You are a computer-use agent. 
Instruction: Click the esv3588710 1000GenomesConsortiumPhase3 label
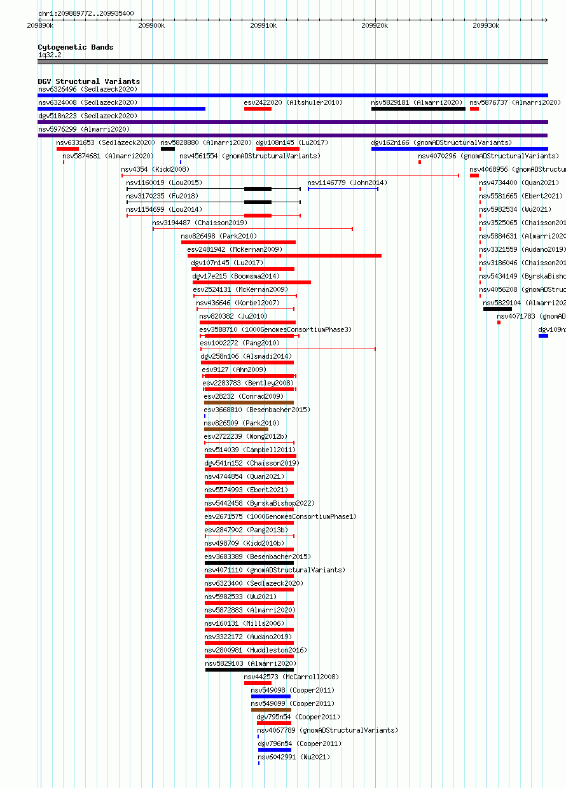coord(275,329)
